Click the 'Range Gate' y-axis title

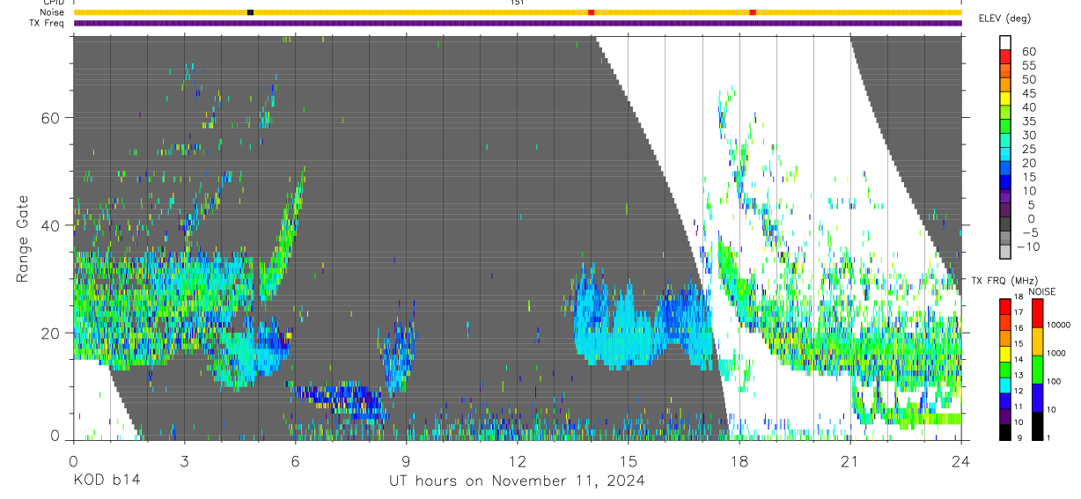[25, 238]
